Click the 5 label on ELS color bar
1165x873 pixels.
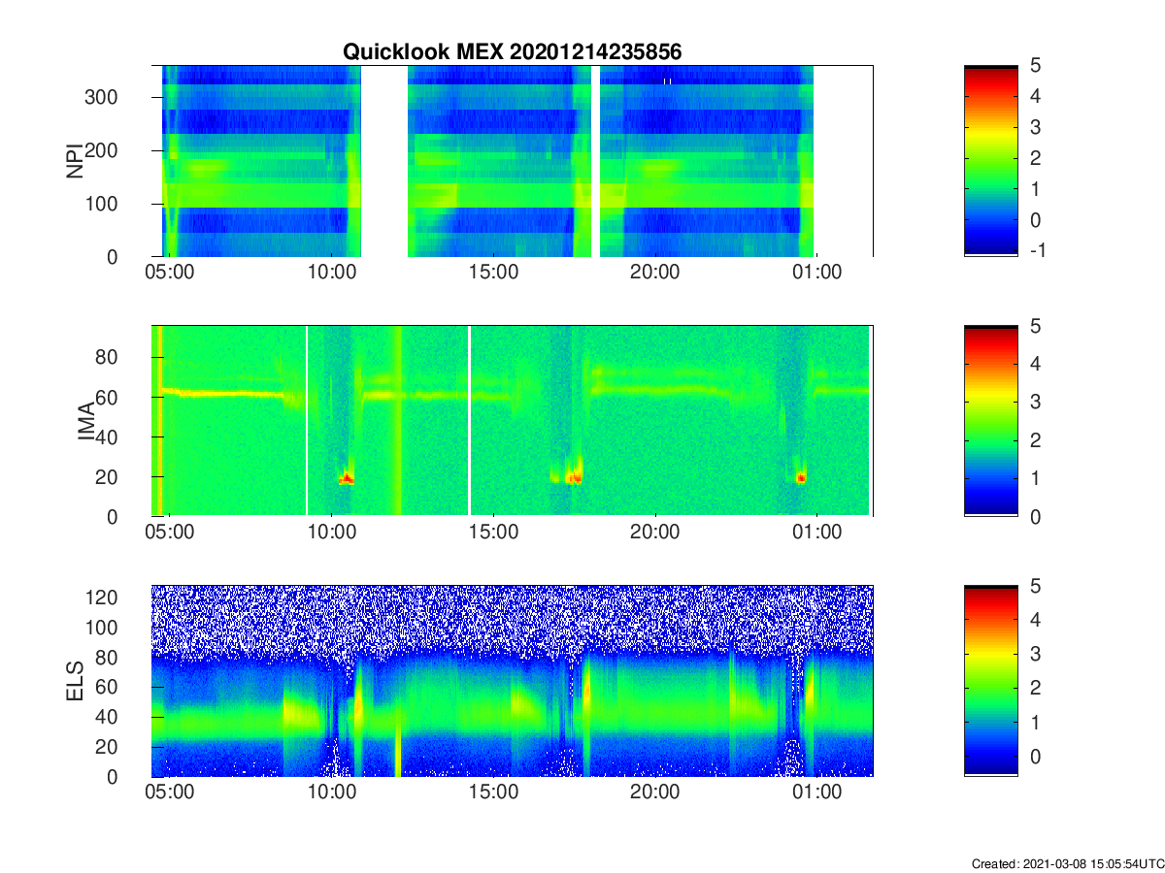coord(1035,586)
